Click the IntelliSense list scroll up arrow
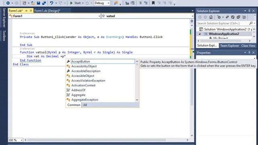Image resolution: width=258 pixels, height=145 pixels. click(x=137, y=61)
